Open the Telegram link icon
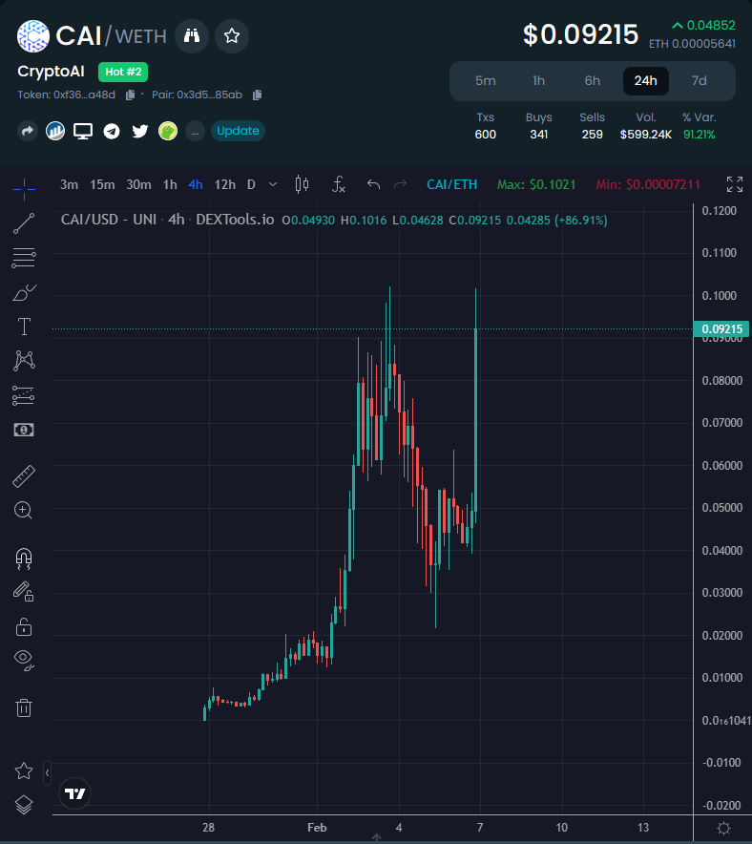Viewport: 752px width, 844px height. click(x=112, y=131)
